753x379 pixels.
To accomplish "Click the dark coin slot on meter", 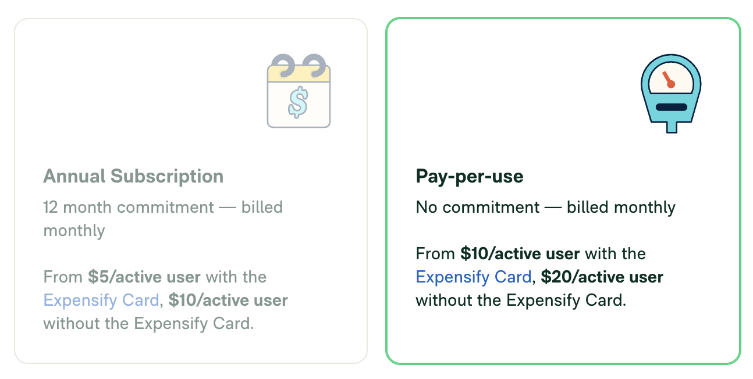I will tap(671, 108).
